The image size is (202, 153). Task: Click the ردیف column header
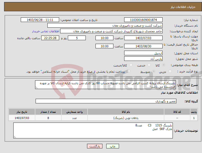pyautogui.click(x=194, y=112)
